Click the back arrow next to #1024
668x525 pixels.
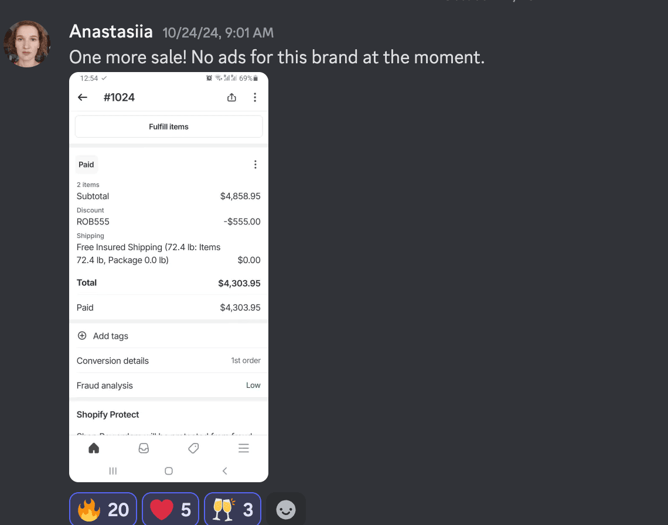tap(83, 98)
